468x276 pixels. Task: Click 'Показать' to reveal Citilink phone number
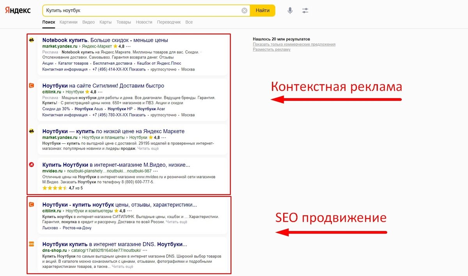coord(136,115)
